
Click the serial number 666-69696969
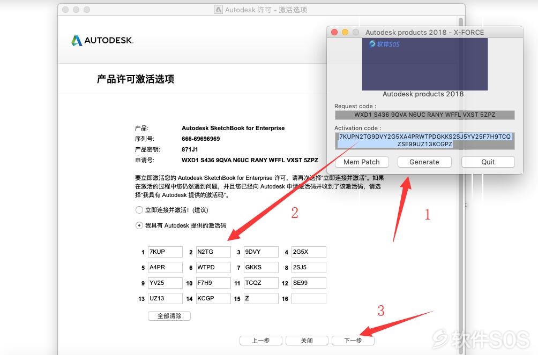201,139
